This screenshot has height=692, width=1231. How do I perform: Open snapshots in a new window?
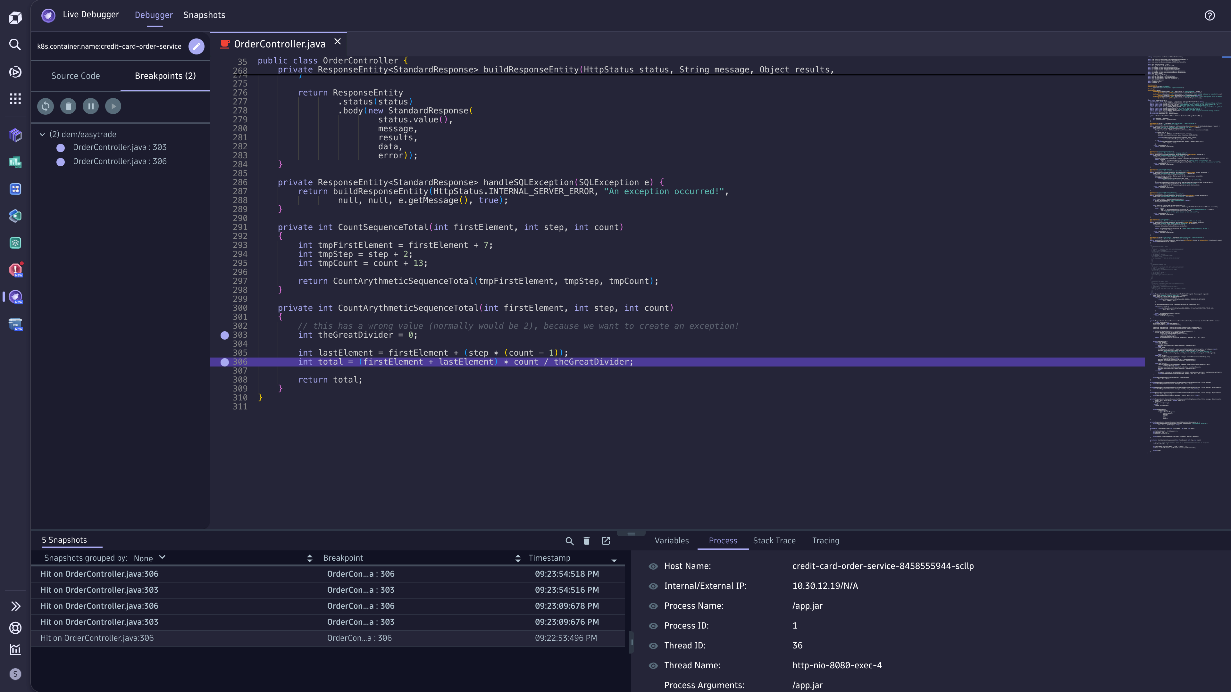pos(606,541)
